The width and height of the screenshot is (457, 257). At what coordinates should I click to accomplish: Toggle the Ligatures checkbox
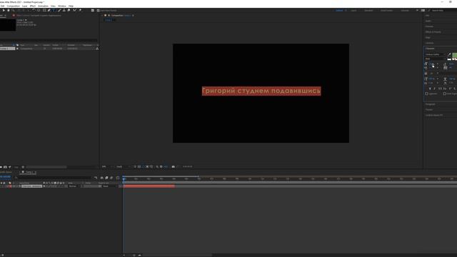coord(427,94)
